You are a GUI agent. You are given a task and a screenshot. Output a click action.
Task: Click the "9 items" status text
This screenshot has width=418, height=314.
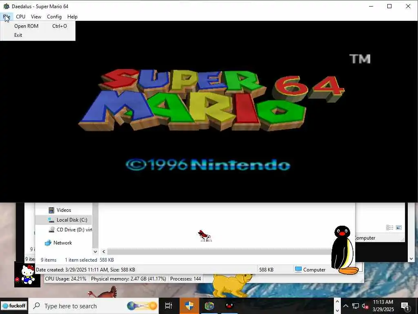(x=49, y=260)
